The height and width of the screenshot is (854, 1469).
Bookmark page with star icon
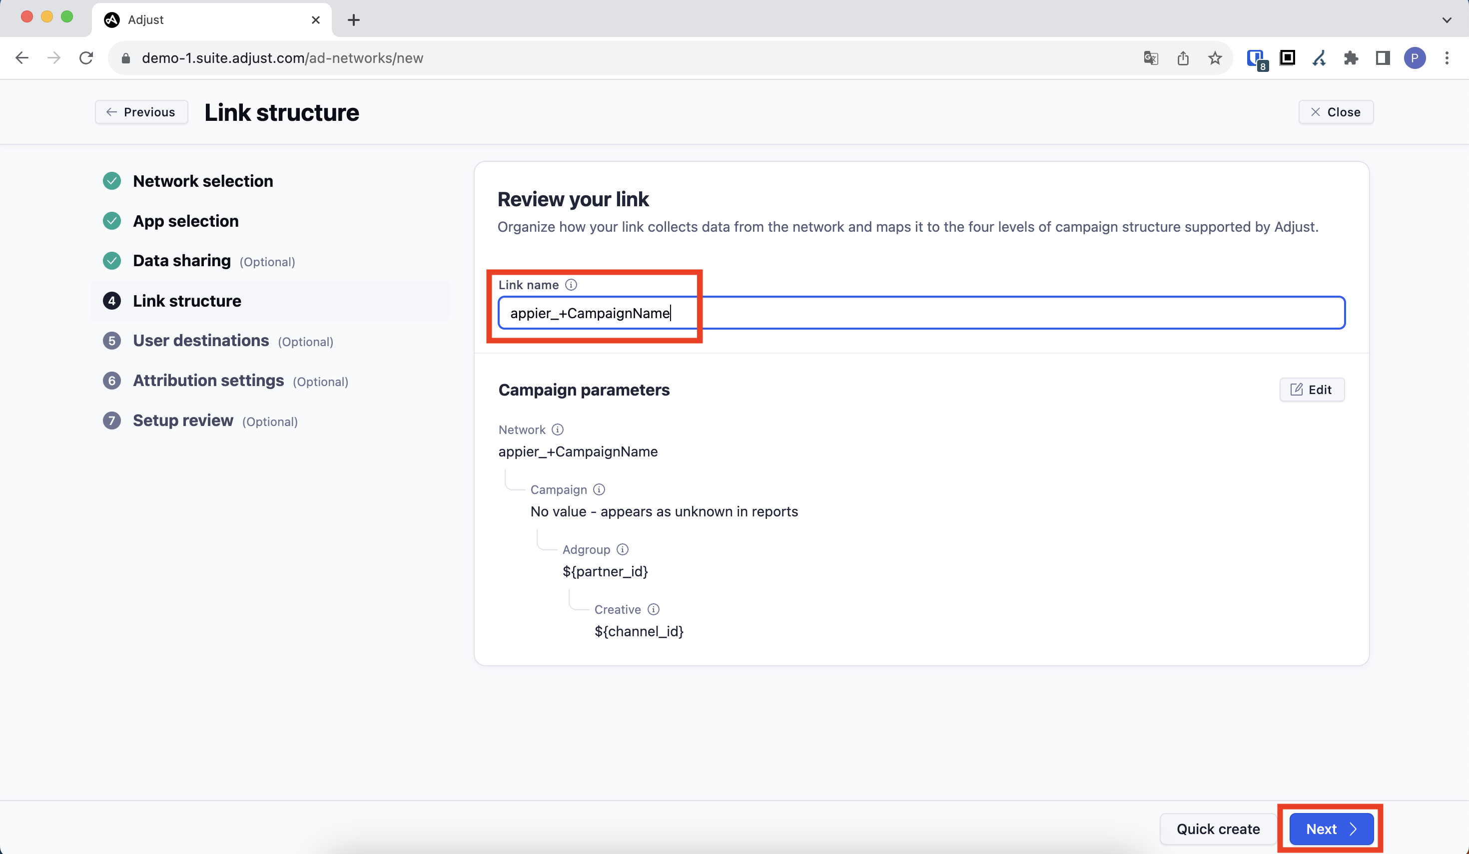coord(1215,58)
